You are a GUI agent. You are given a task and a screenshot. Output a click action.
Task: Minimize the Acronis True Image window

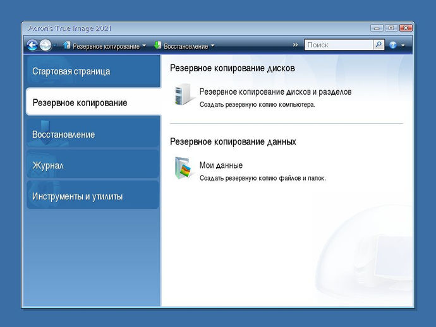[x=377, y=28]
